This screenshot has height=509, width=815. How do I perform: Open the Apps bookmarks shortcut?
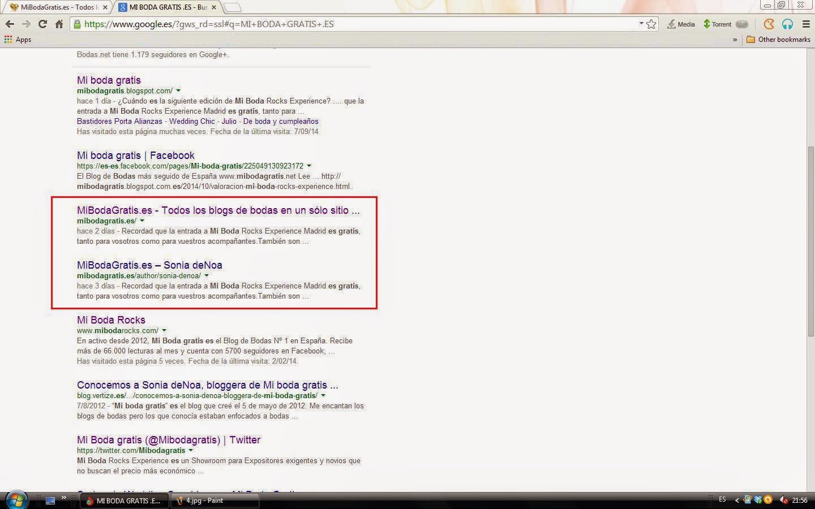18,40
